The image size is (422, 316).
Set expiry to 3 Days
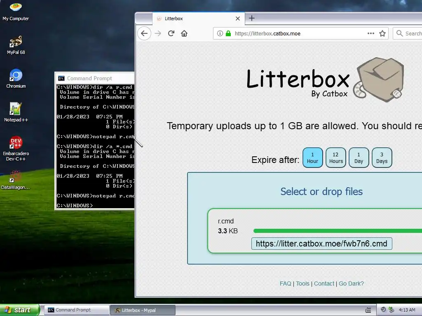click(x=382, y=158)
